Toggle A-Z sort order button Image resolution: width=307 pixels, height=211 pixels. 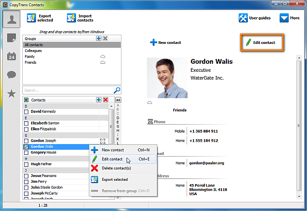click(x=118, y=100)
